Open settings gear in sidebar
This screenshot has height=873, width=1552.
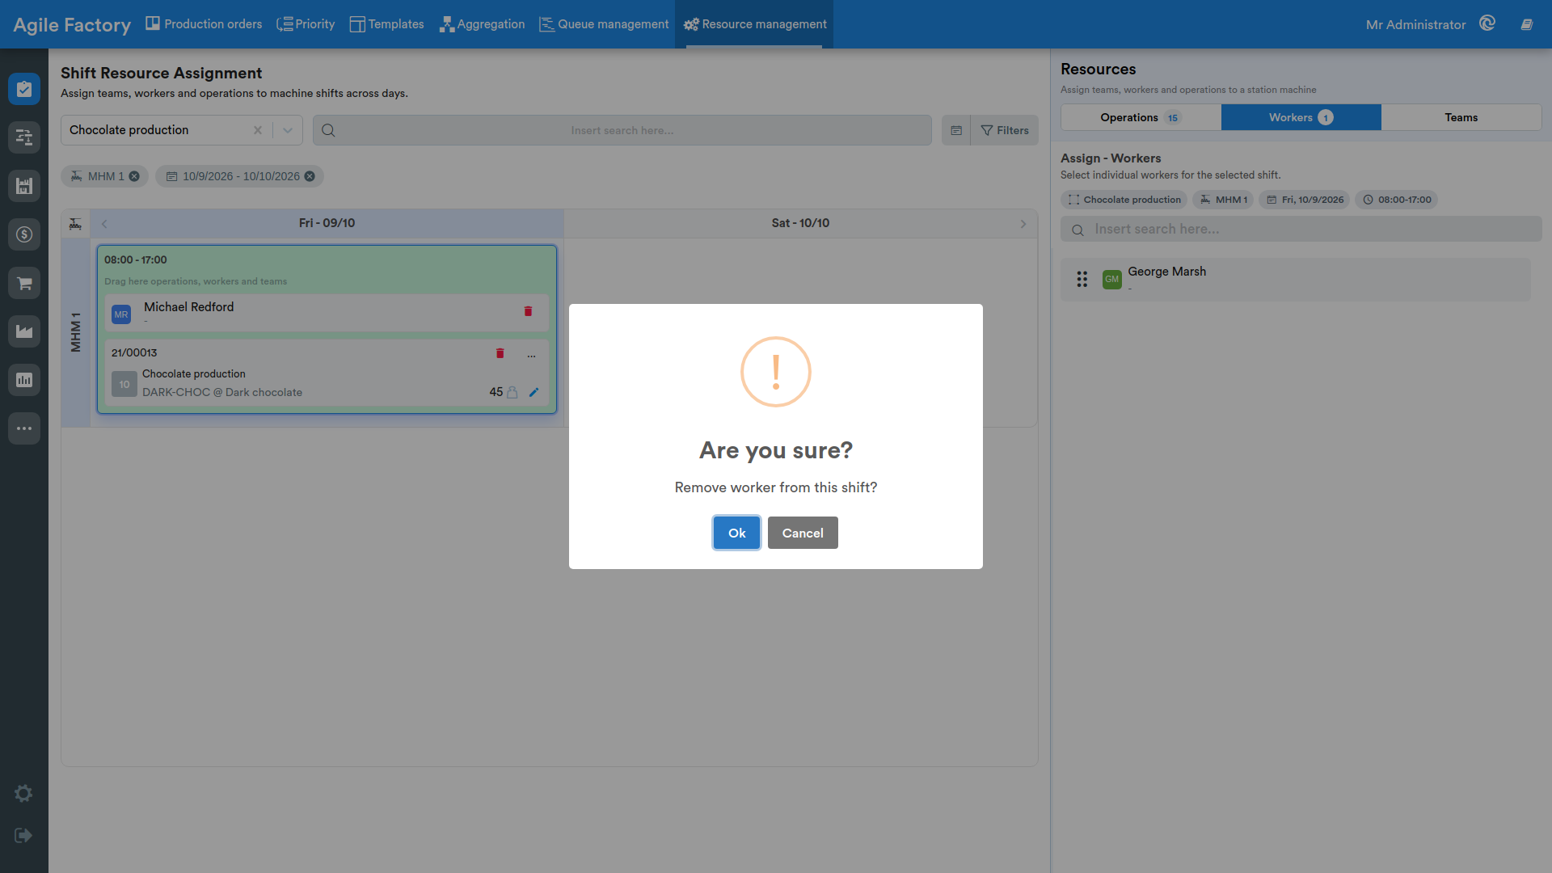click(x=23, y=794)
